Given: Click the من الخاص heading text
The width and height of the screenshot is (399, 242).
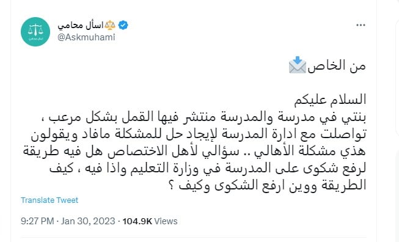Looking at the screenshot, I should [337, 66].
